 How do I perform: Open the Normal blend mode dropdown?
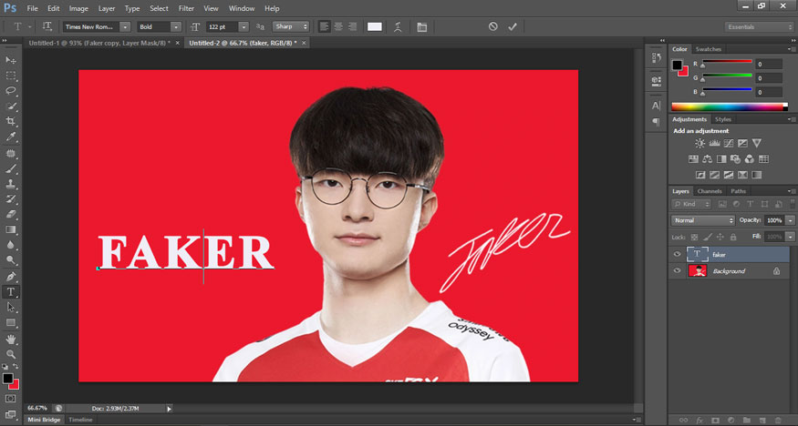(x=703, y=220)
